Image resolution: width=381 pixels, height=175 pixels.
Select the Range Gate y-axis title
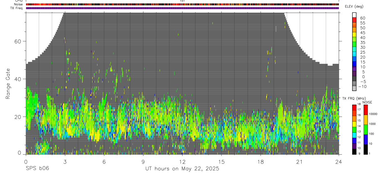coord(8,84)
